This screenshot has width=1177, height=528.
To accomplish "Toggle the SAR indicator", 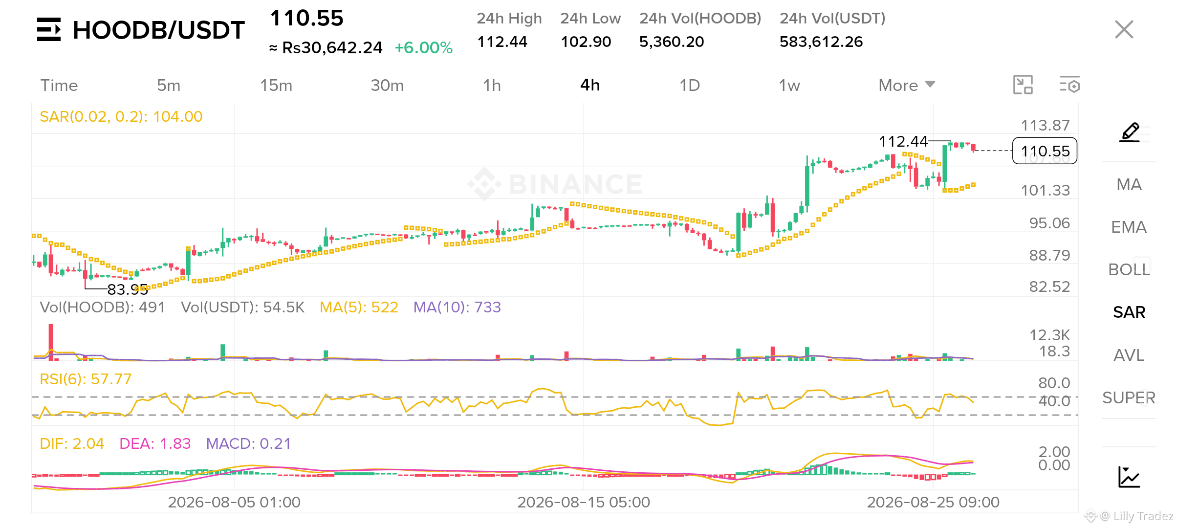I will (1129, 312).
